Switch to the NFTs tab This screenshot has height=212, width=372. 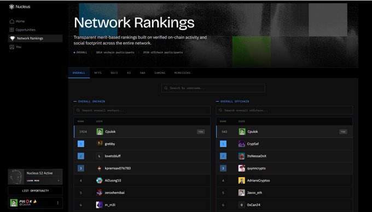tap(98, 73)
